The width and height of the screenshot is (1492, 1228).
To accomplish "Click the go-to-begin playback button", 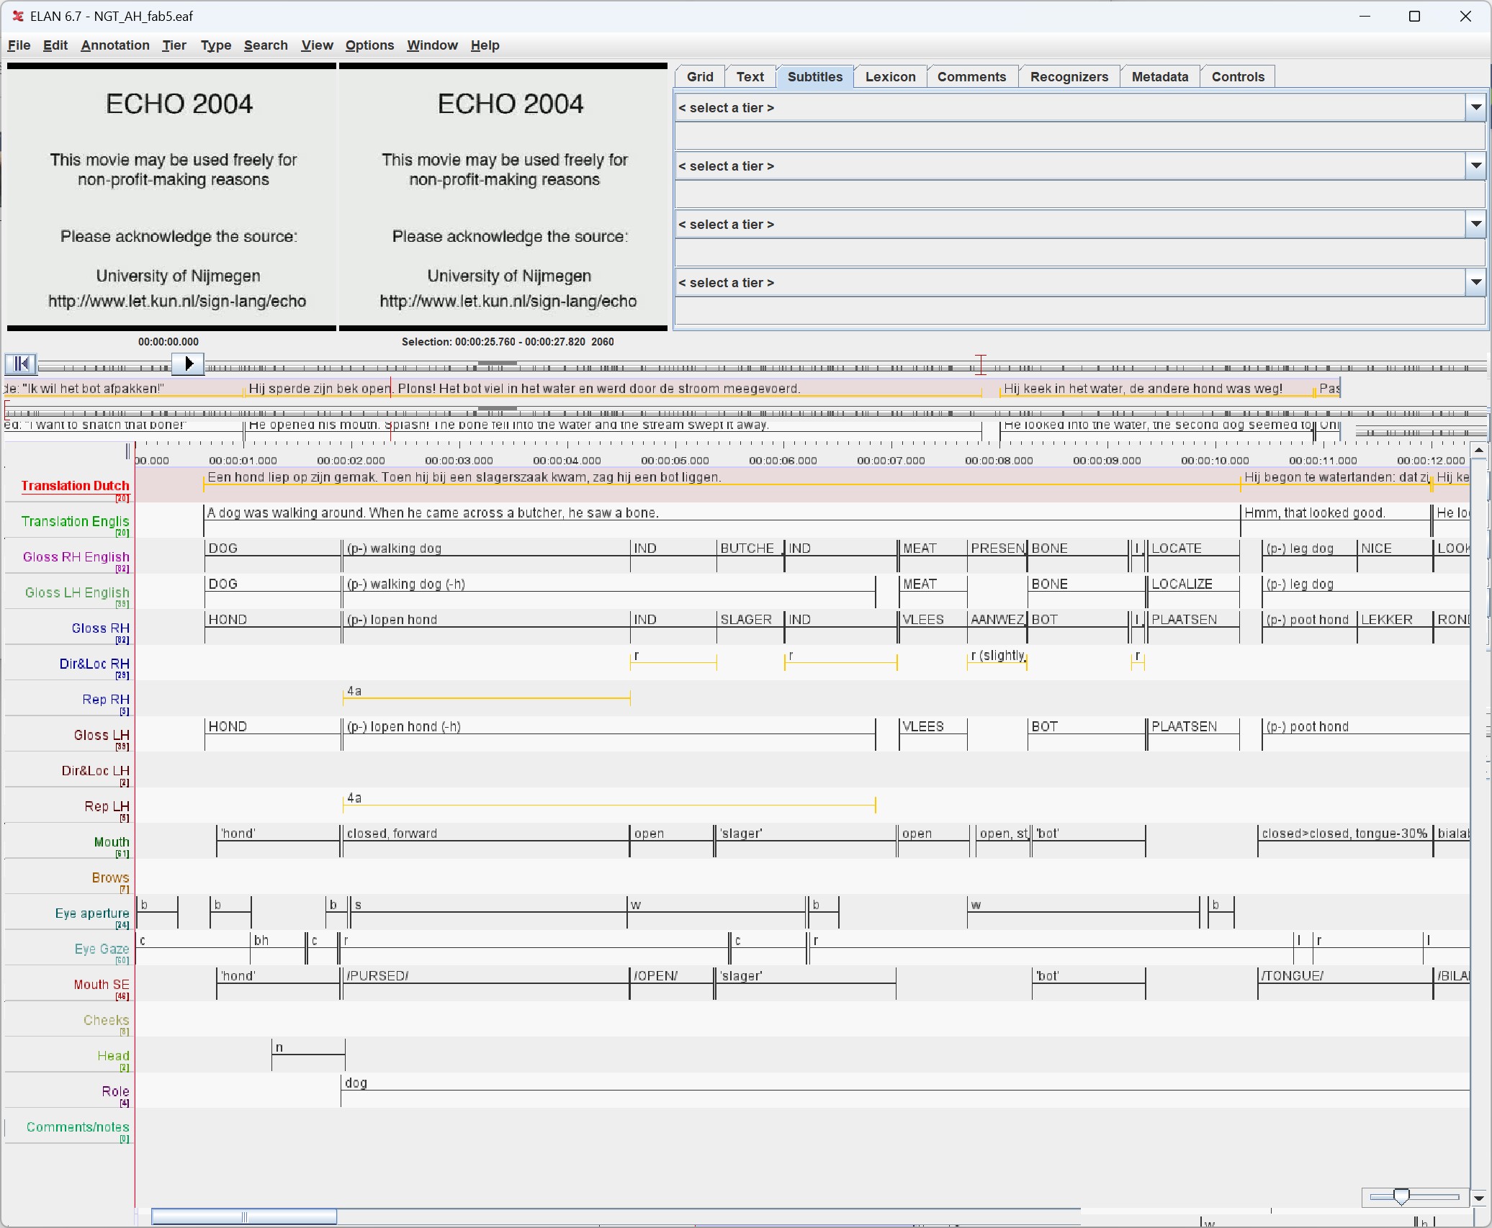I will point(21,364).
